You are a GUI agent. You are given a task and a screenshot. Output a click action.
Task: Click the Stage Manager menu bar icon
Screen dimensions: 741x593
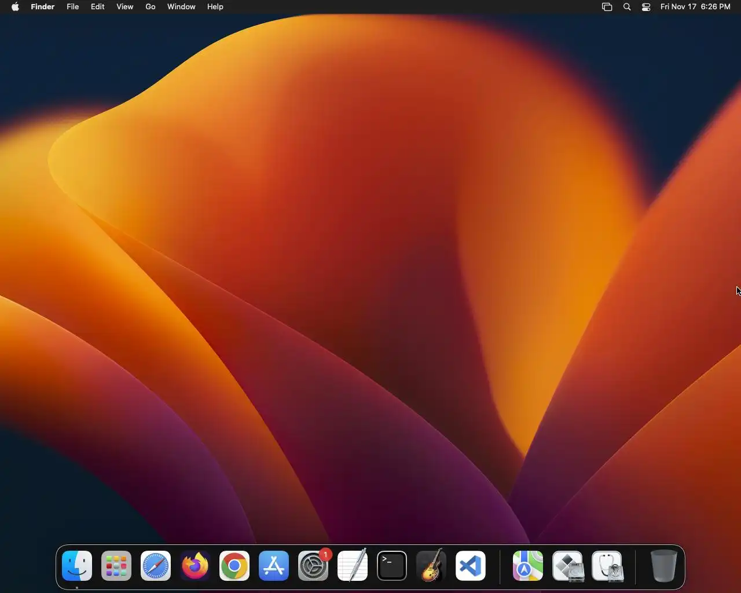607,7
